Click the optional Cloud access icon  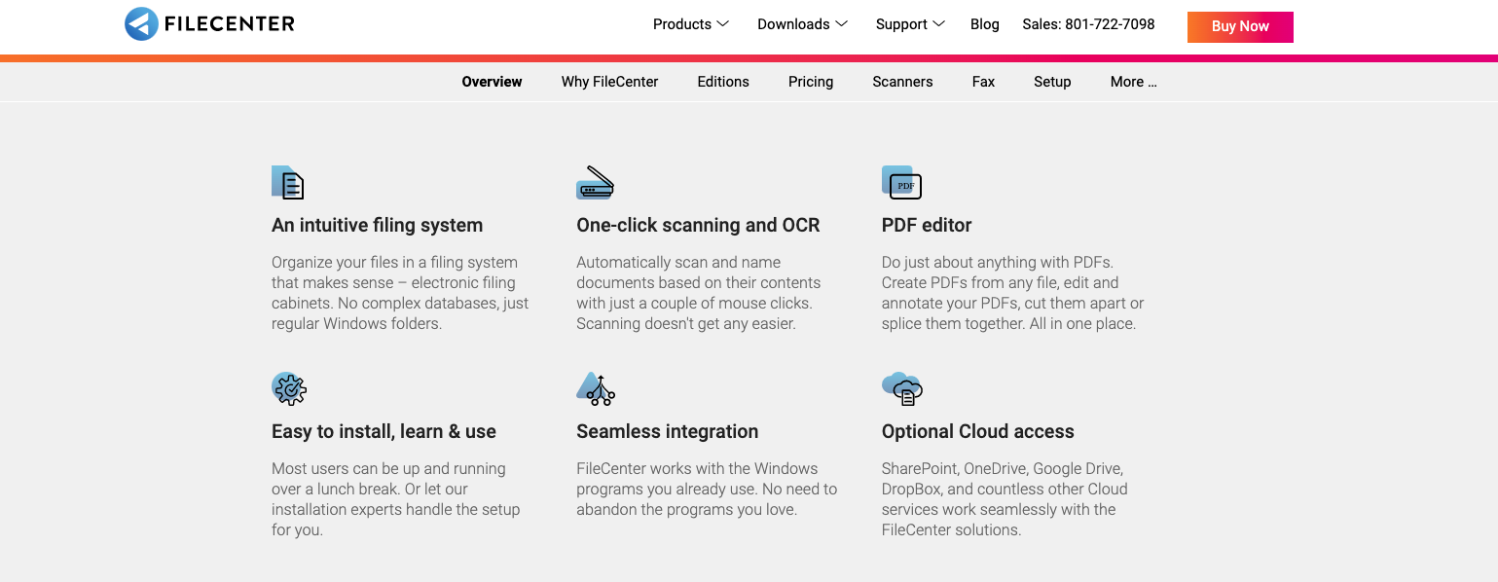tap(902, 388)
